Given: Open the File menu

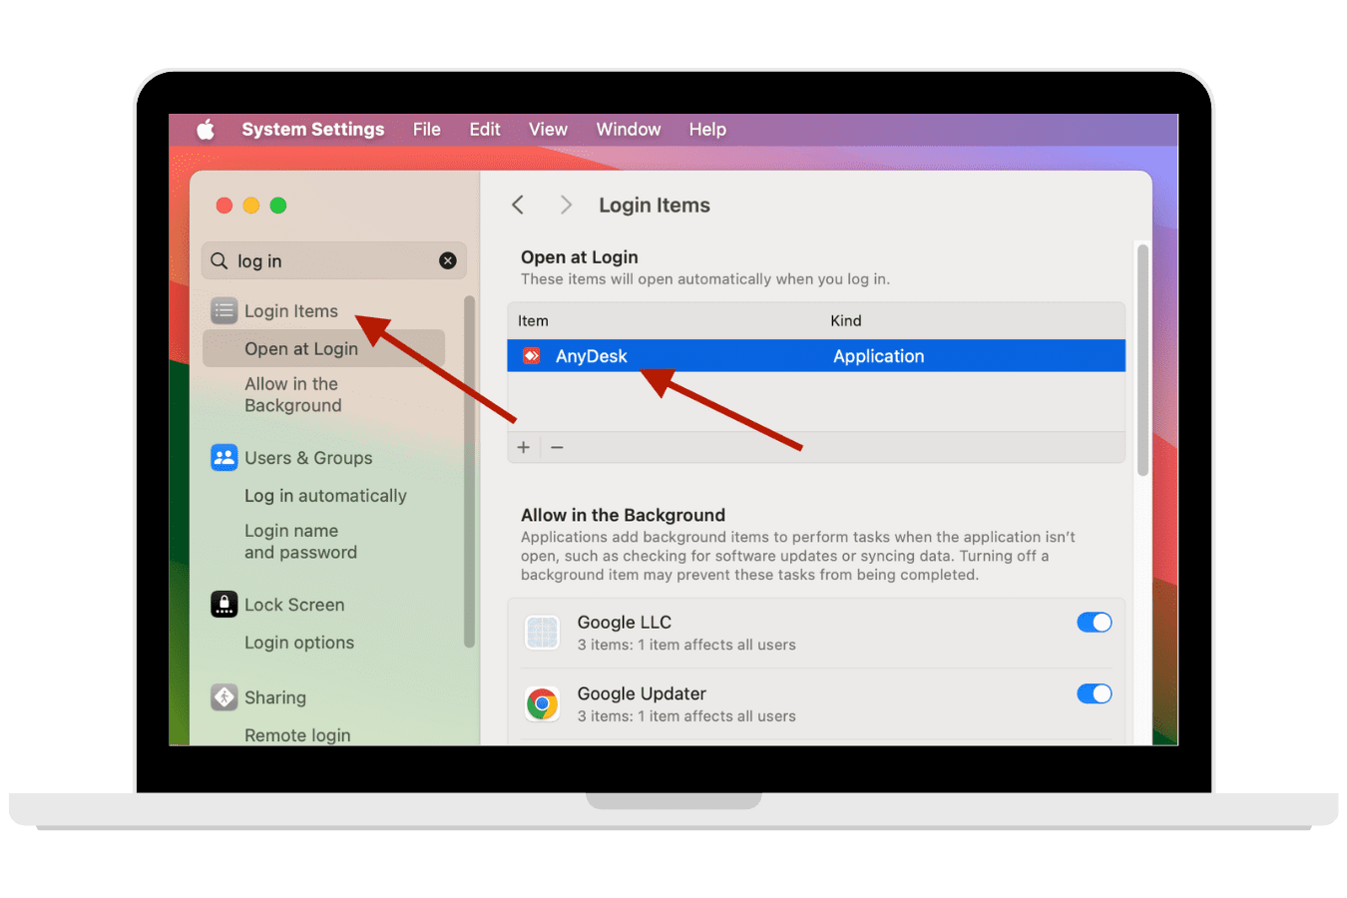Looking at the screenshot, I should click(426, 130).
